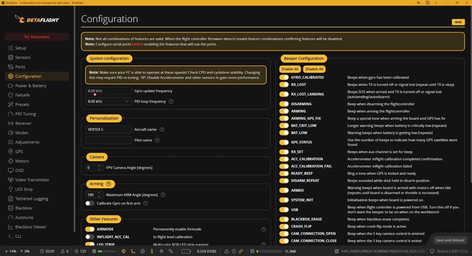The width and height of the screenshot is (472, 256).
Task: Click the Disconnect button
Action: pos(37,37)
